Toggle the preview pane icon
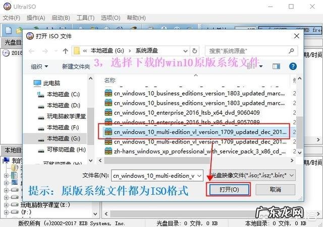This screenshot has width=323, height=227. [276, 66]
